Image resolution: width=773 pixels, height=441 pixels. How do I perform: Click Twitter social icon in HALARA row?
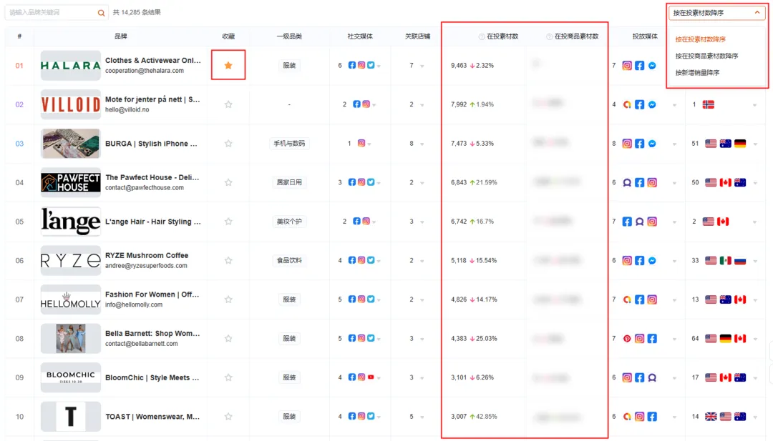point(371,65)
